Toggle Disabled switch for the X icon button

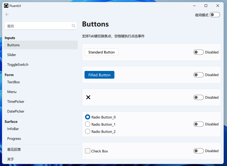point(198,97)
